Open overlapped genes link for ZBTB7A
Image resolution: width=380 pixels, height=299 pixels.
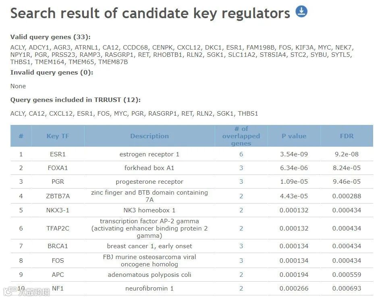click(241, 196)
